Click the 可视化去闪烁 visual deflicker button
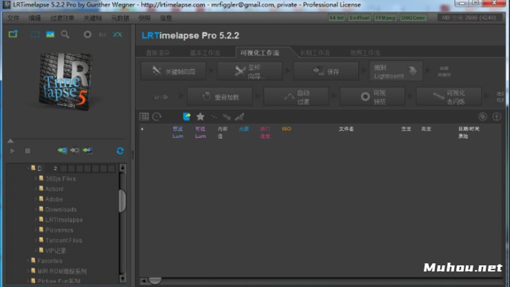Screen dimensions: 510x287 click(449, 96)
